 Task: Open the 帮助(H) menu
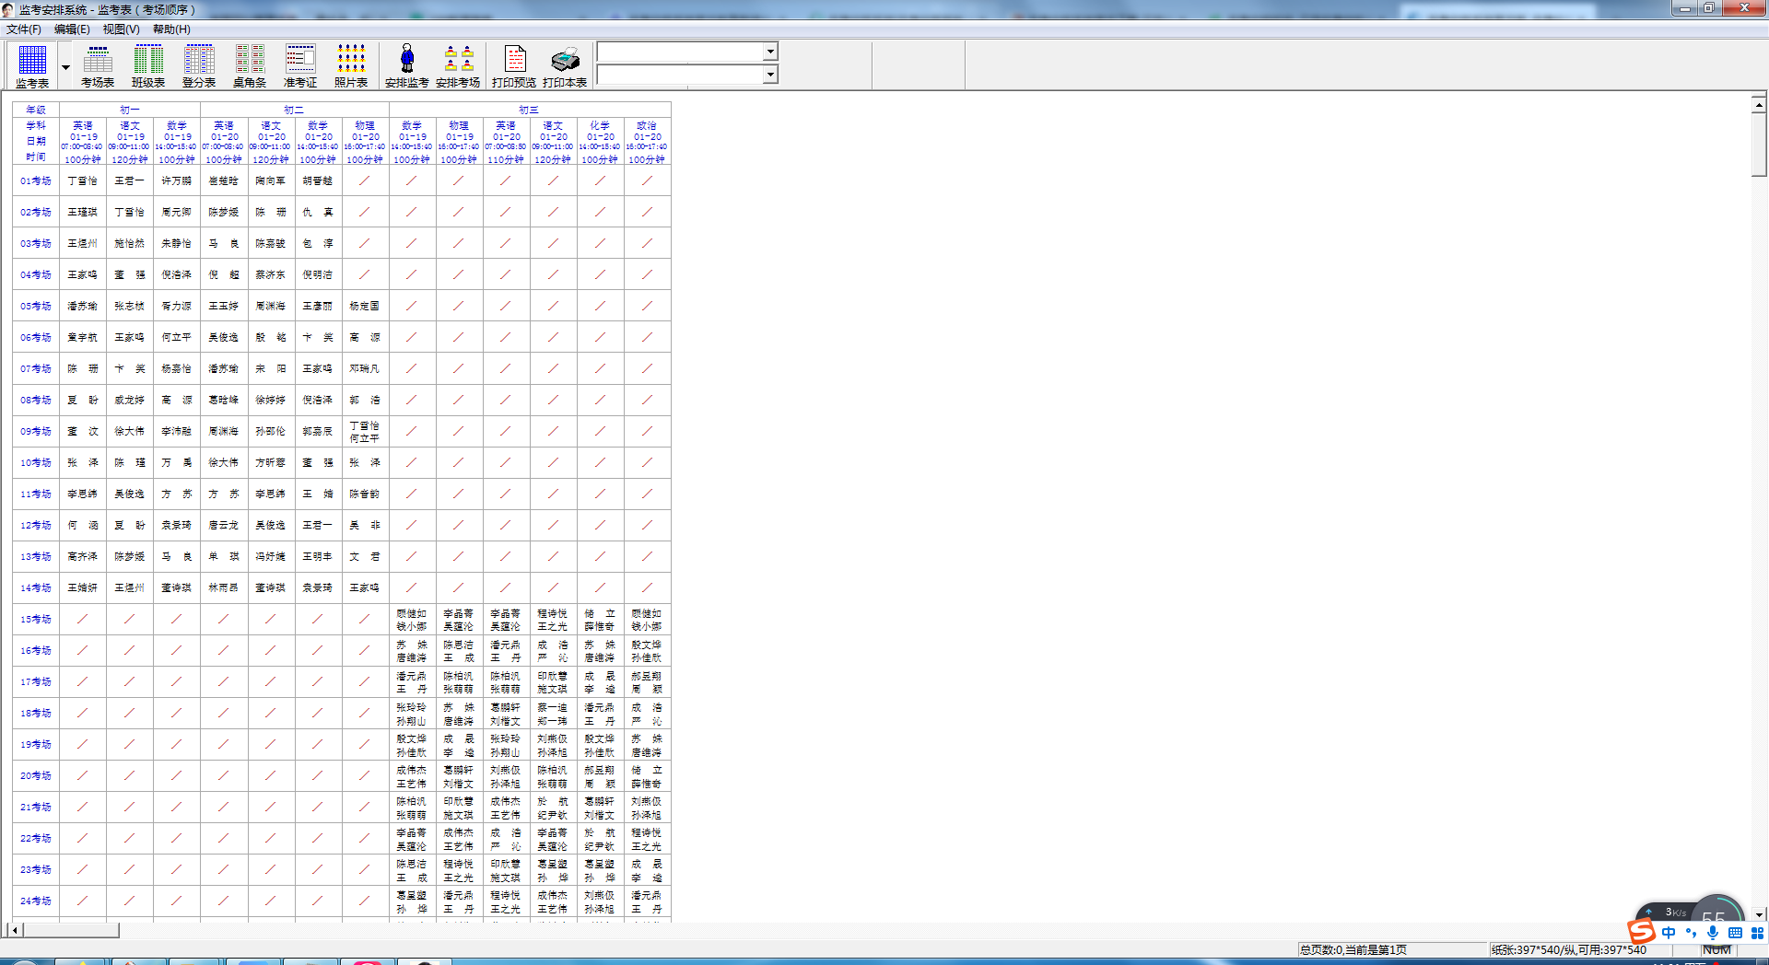[x=171, y=29]
